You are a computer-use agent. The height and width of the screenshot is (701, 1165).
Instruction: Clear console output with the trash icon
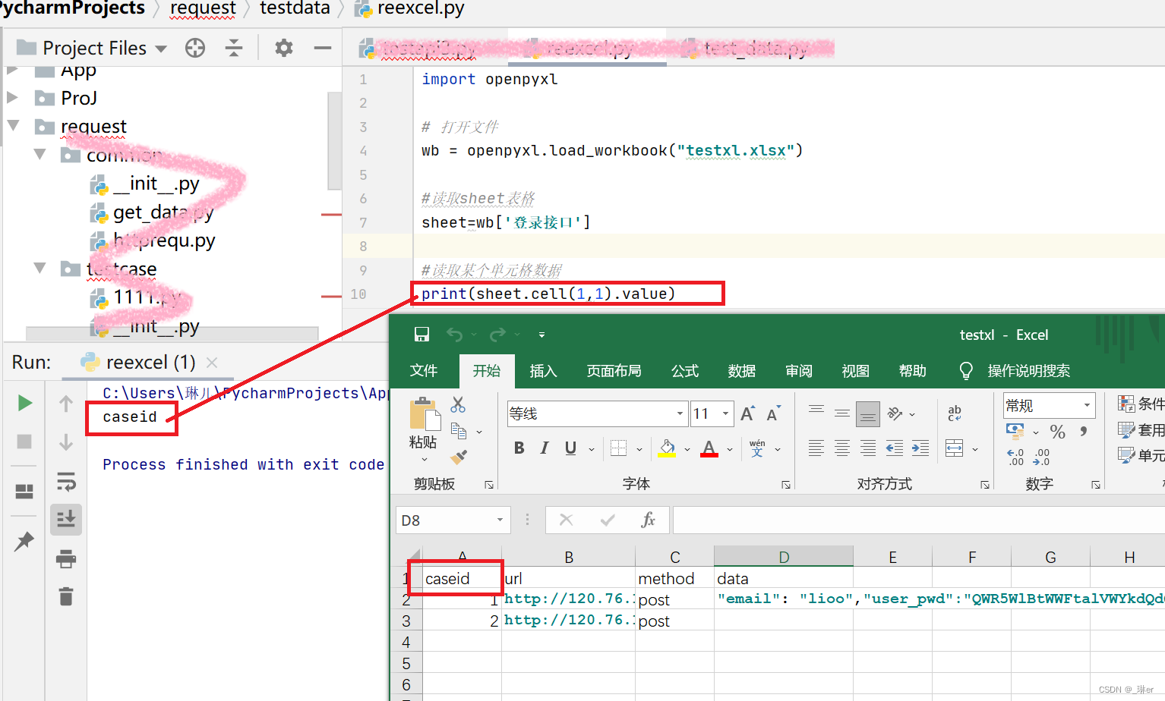[x=65, y=596]
